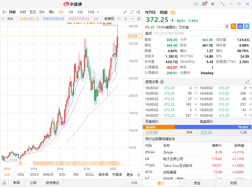Image resolution: width=252 pixels, height=187 pixels.
Task: Select the KDJ indicator
Action: pos(62,175)
